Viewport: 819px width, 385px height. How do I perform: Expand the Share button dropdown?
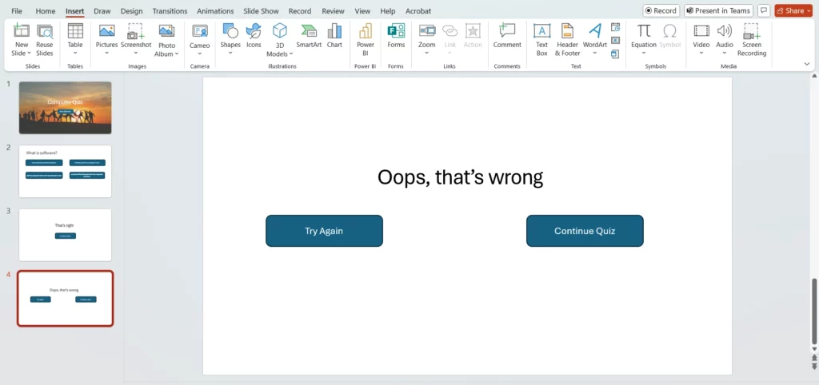click(x=809, y=11)
